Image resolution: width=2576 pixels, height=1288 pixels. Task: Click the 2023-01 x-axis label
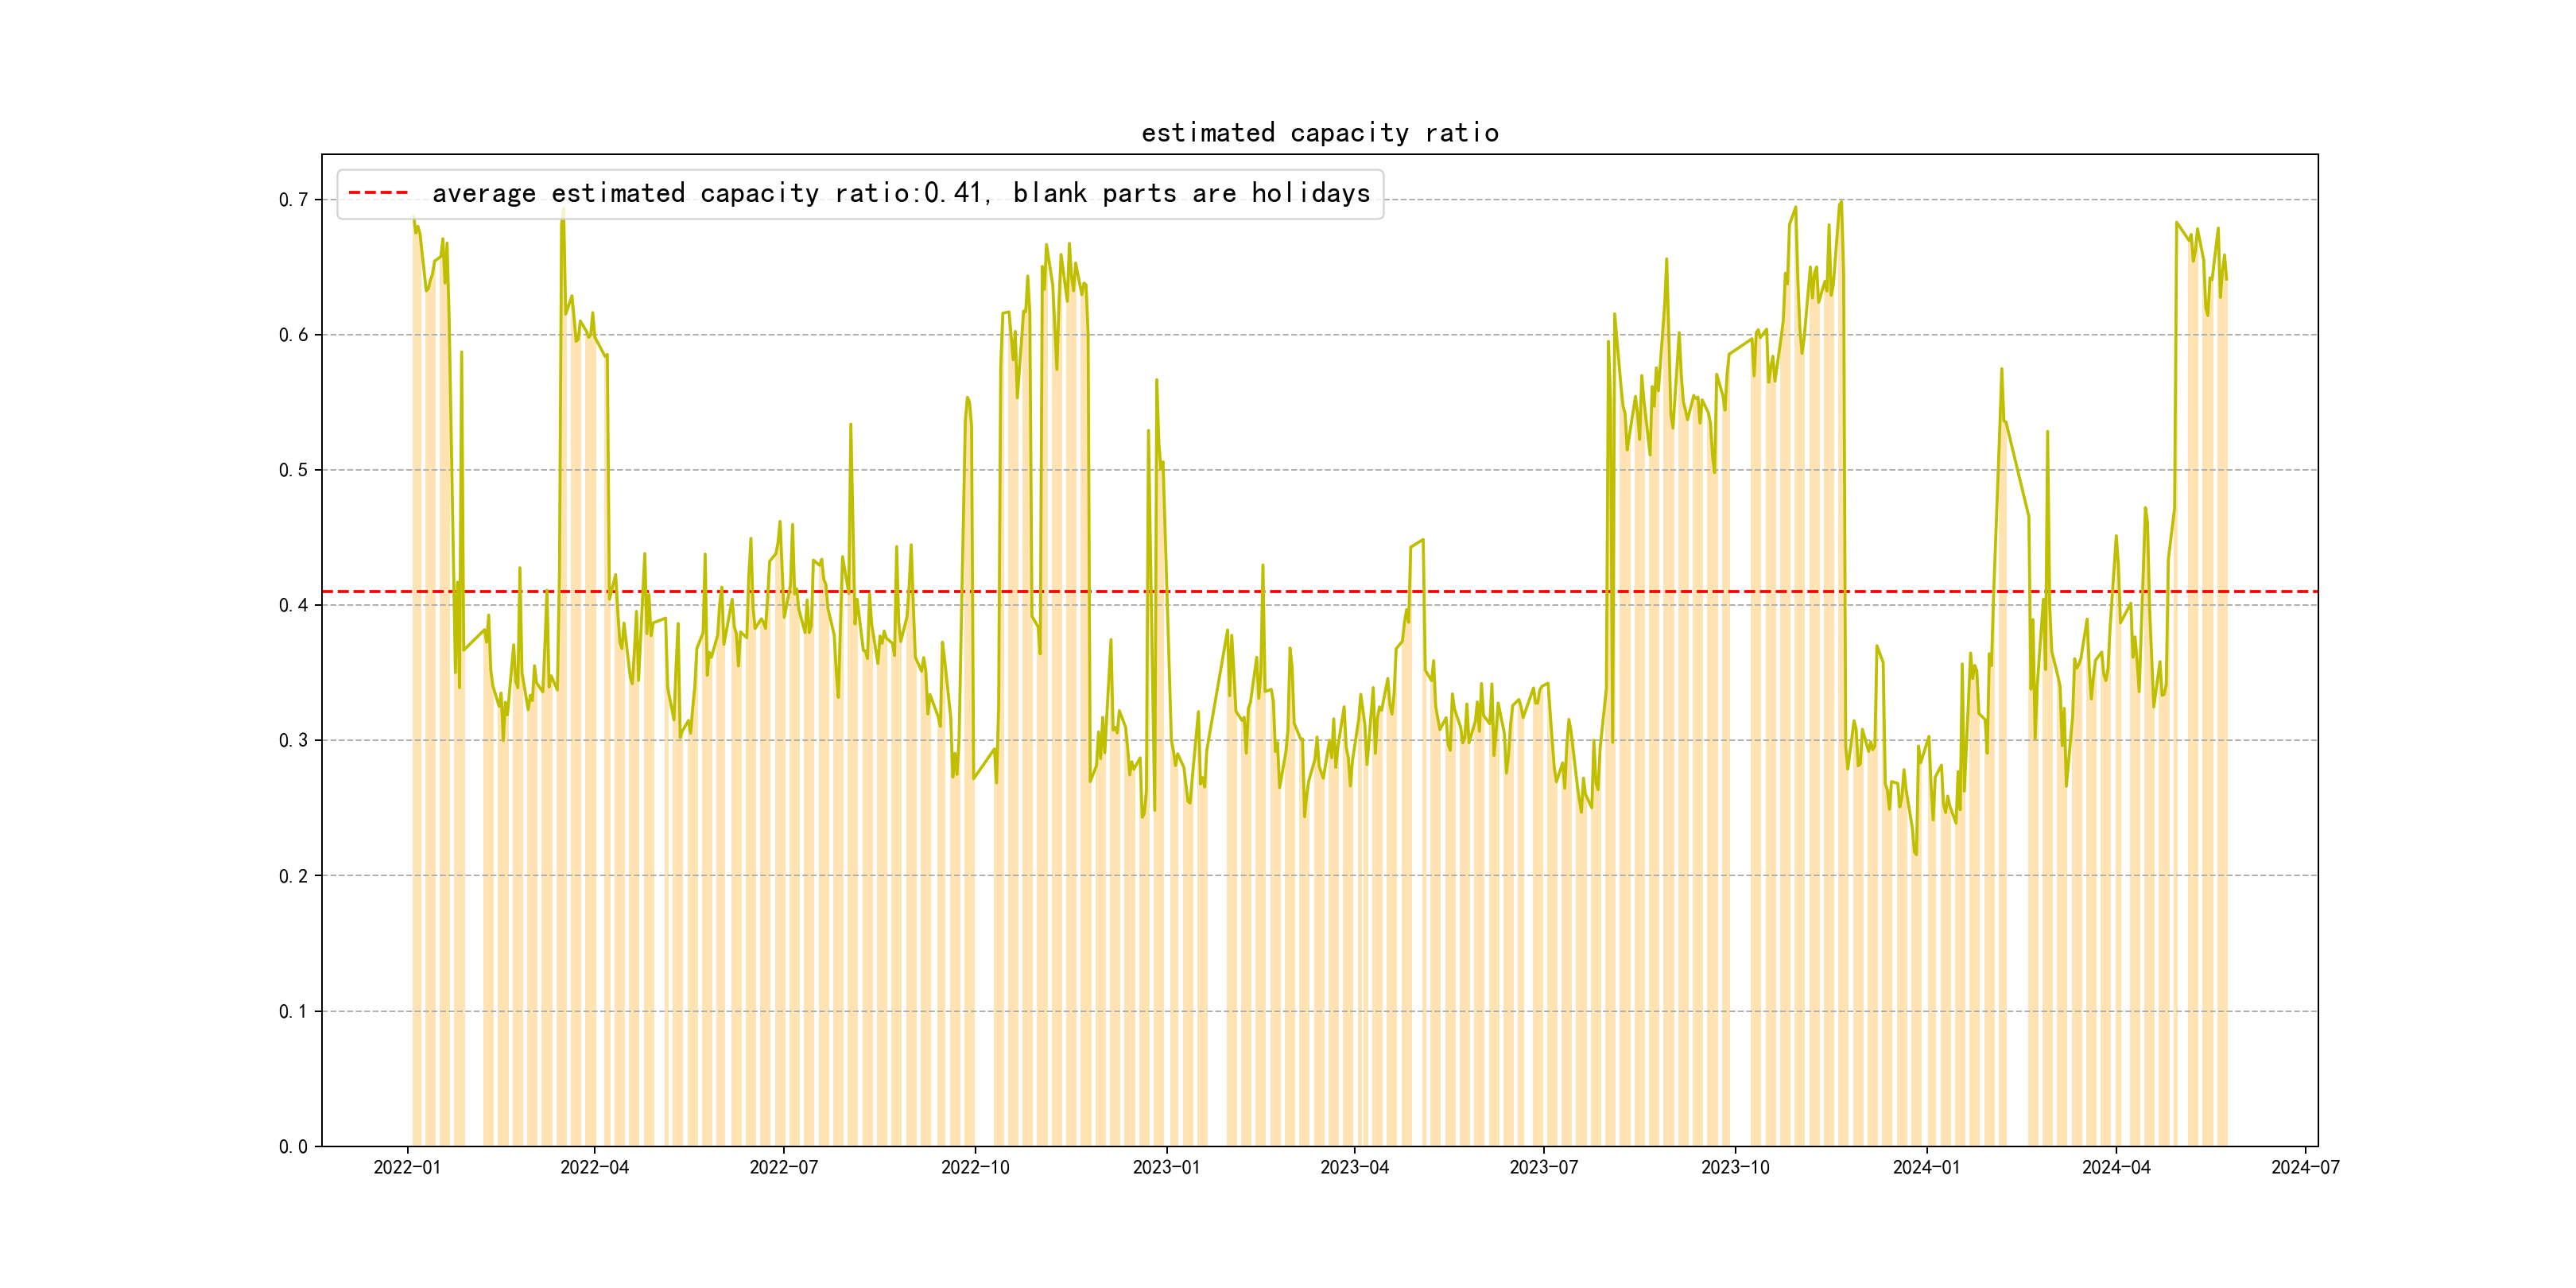pos(1166,1167)
